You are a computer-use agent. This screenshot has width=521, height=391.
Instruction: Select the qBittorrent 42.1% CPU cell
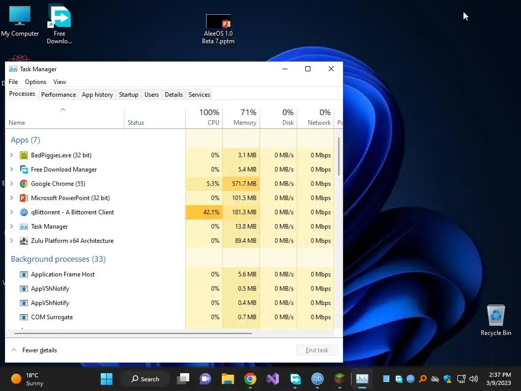click(204, 212)
